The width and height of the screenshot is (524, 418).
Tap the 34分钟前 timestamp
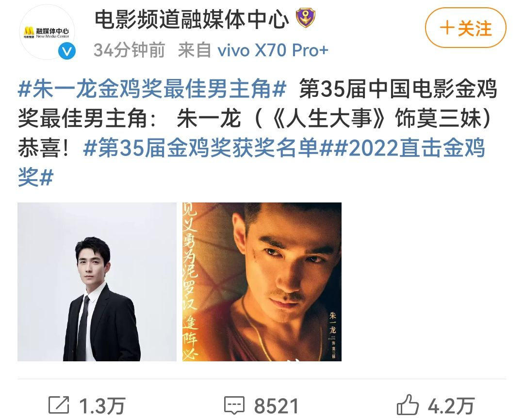point(130,50)
